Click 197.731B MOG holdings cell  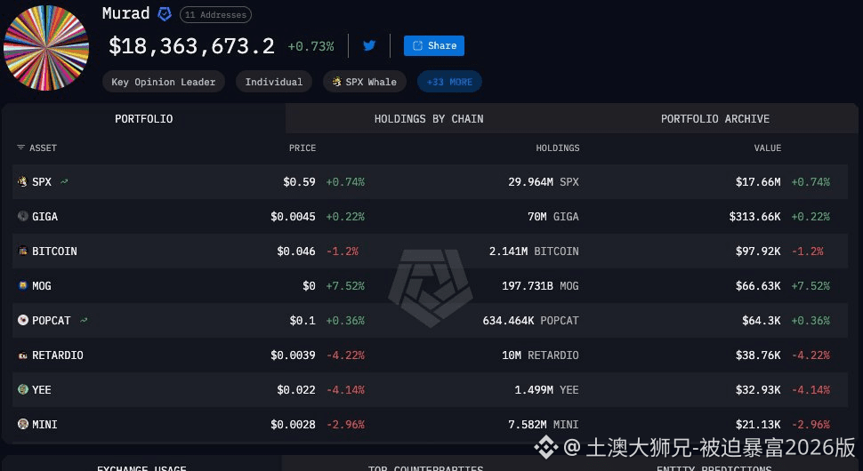coord(540,286)
